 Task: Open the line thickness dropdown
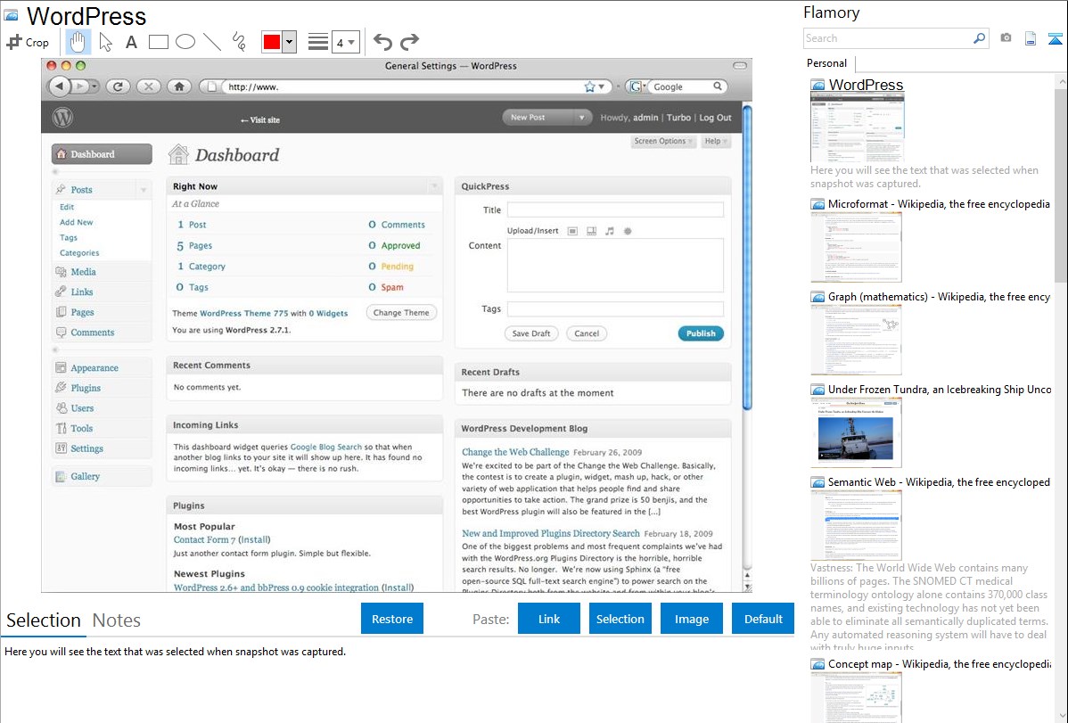(345, 42)
